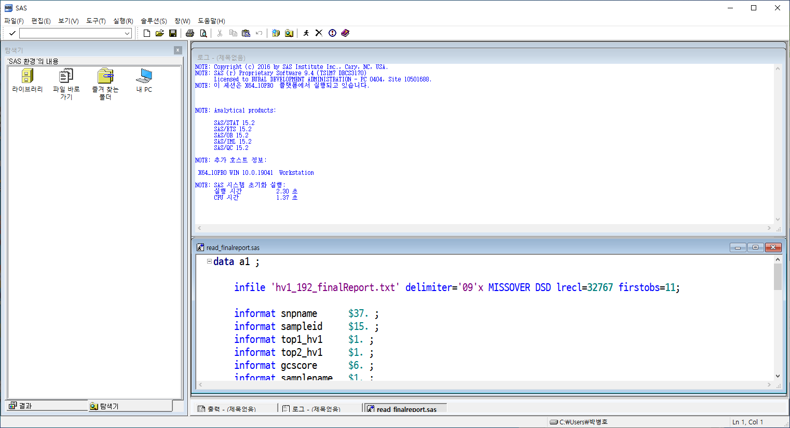Close the 탐색기 explorer panel

pyautogui.click(x=178, y=50)
